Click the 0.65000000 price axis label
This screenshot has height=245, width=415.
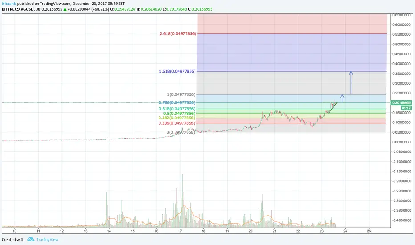coord(402,15)
